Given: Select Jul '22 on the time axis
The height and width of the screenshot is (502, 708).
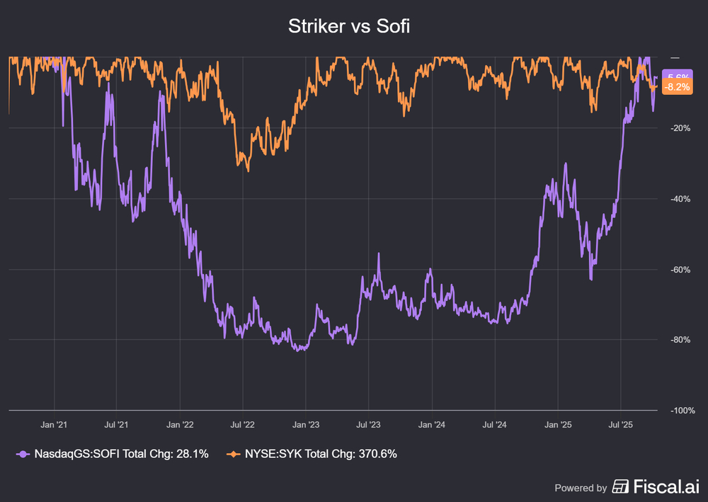Looking at the screenshot, I should 242,425.
